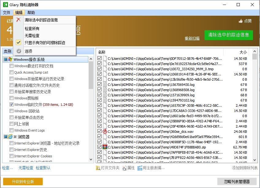Check Windows Event Logs option
Screen dimensions: 260x188
tap(11, 130)
